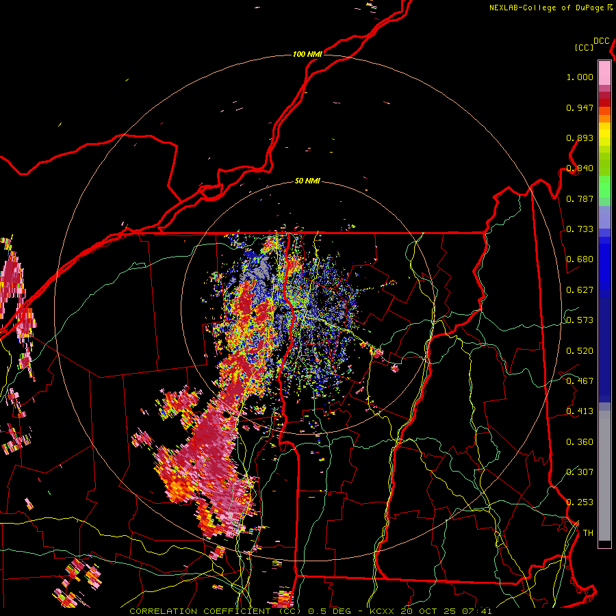Image resolution: width=616 pixels, height=616 pixels.
Task: Click the [CC] label above the color scale
Action: 584,47
